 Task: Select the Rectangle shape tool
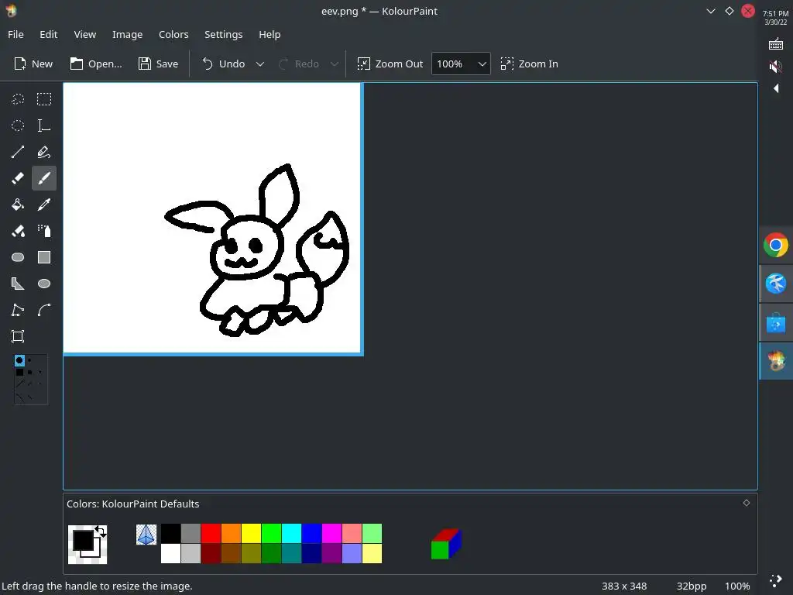(44, 257)
